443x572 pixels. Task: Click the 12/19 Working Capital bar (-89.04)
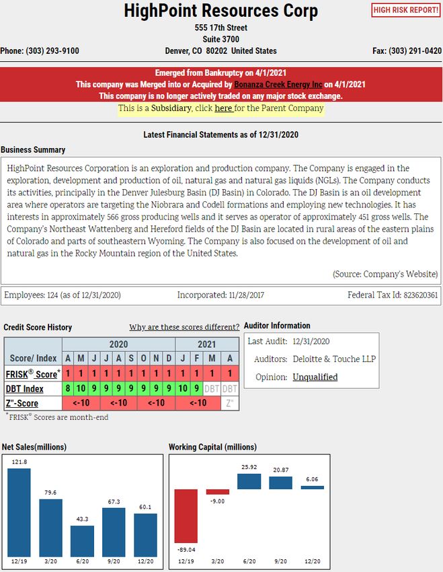186,516
